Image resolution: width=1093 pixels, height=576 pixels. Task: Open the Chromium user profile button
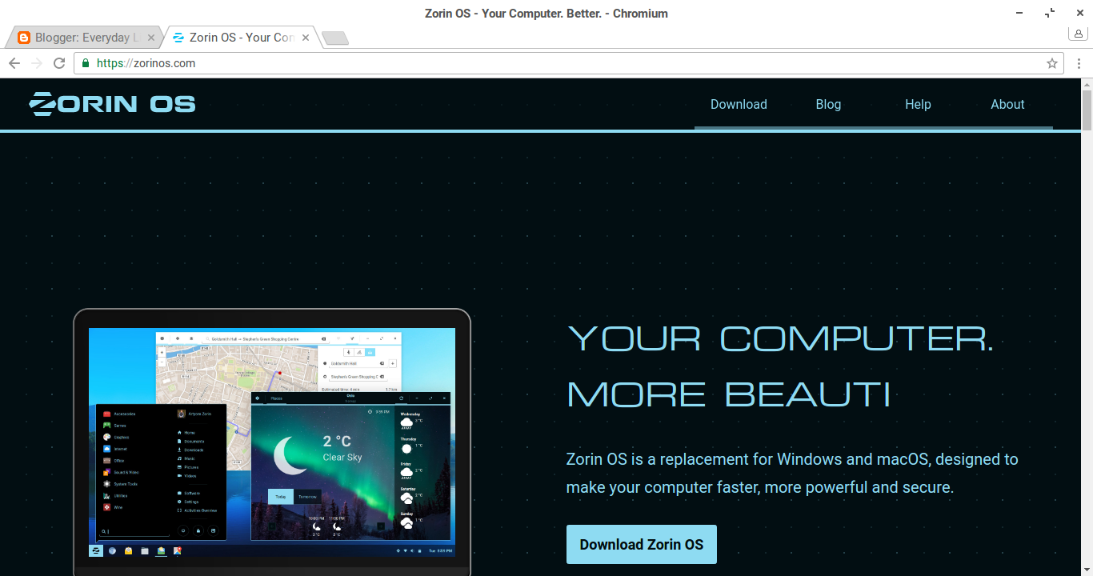point(1078,33)
